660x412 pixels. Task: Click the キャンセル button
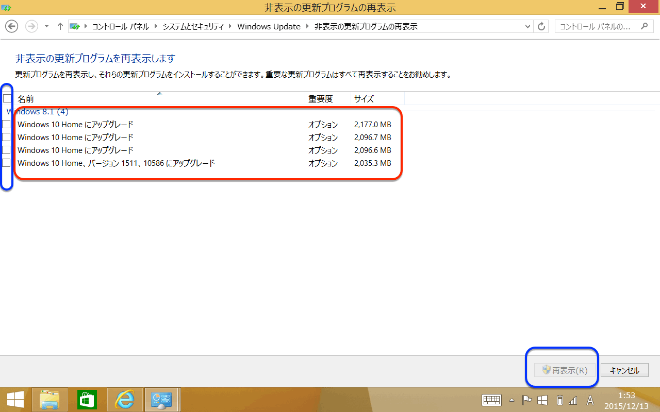pos(624,370)
